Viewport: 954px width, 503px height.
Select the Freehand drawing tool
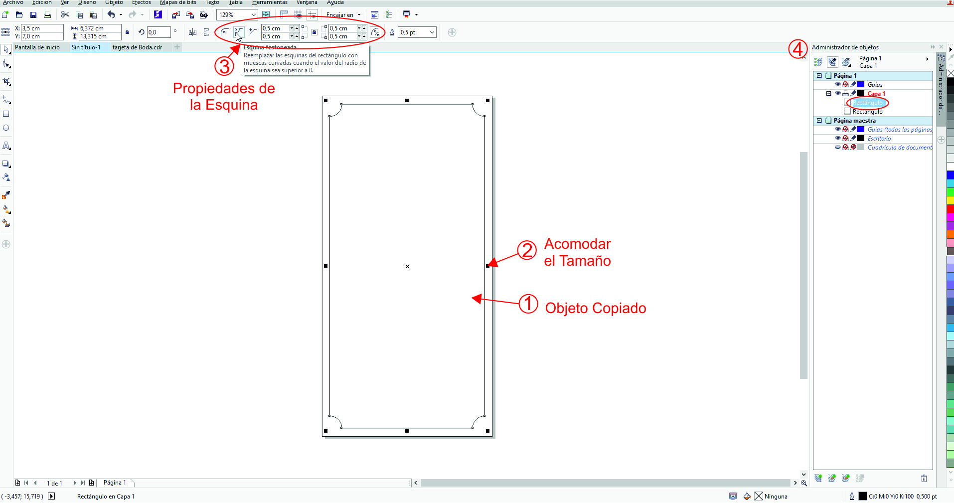[6, 99]
